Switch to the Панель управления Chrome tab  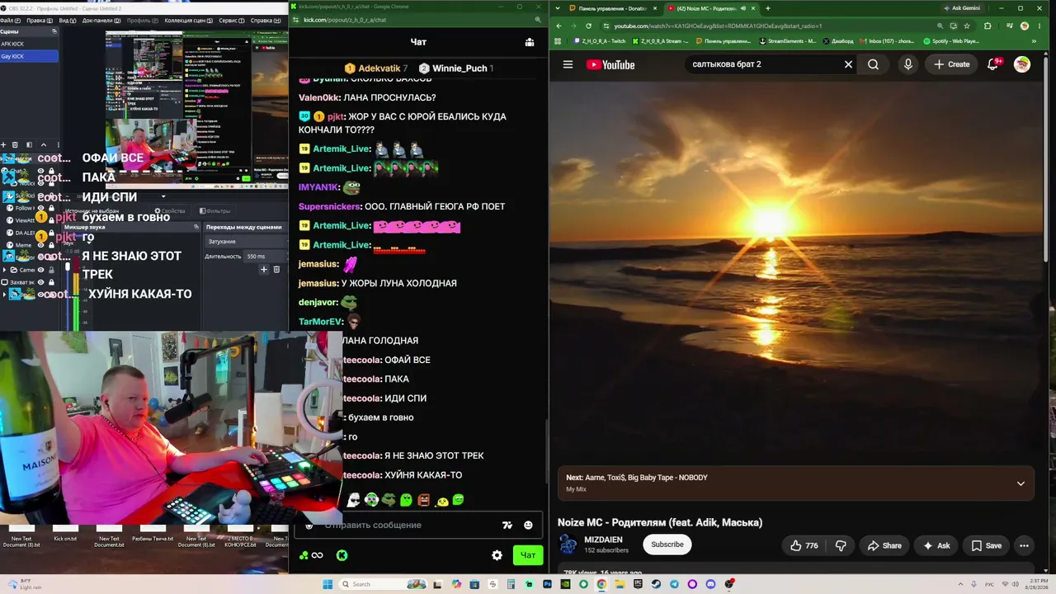click(x=615, y=8)
